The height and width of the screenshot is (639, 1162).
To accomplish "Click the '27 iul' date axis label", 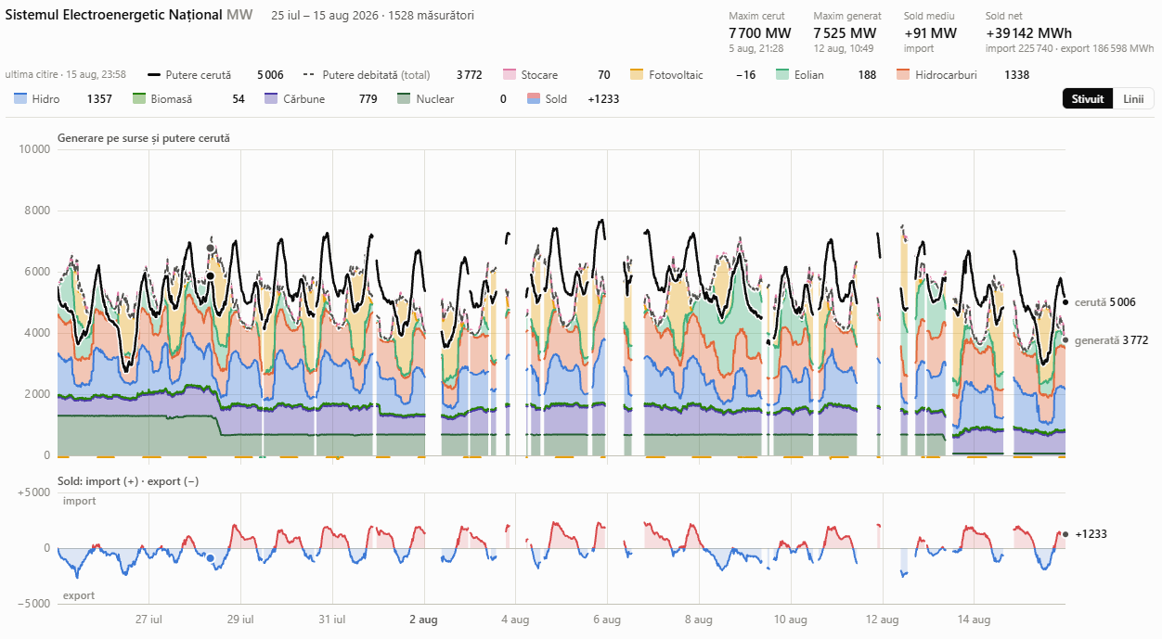I will click(149, 620).
